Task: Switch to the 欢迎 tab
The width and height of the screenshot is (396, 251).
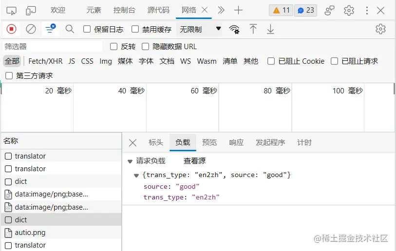Action: click(x=58, y=10)
